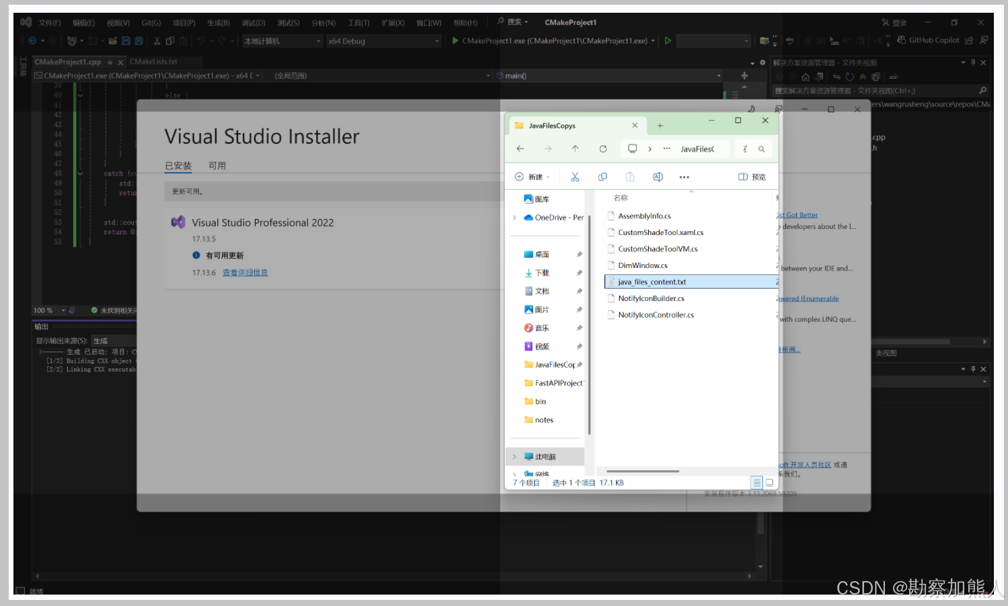Screen dimensions: 1008x606
Task: Click Open File folder icon in Visual Studio toolbar
Action: (113, 41)
